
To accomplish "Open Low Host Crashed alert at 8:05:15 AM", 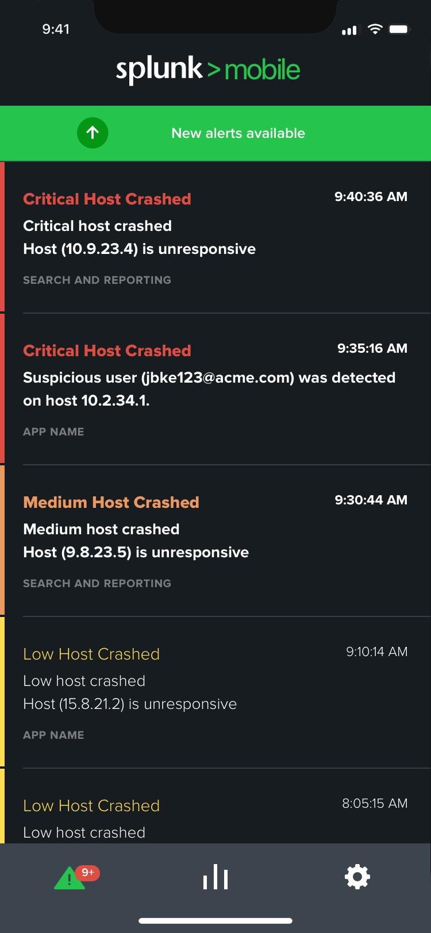I will pyautogui.click(x=215, y=806).
